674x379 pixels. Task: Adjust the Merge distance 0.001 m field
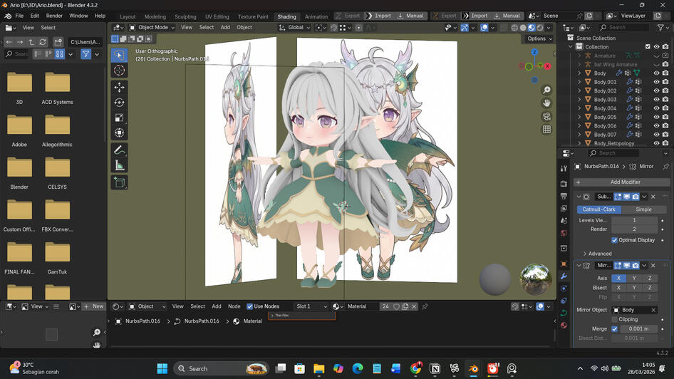coord(638,328)
